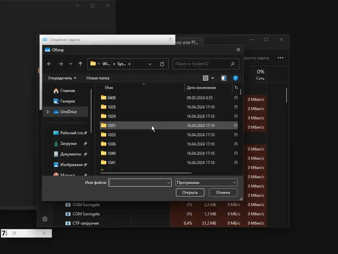Open Изображения quick access folder
338x254 pixels.
(68, 165)
